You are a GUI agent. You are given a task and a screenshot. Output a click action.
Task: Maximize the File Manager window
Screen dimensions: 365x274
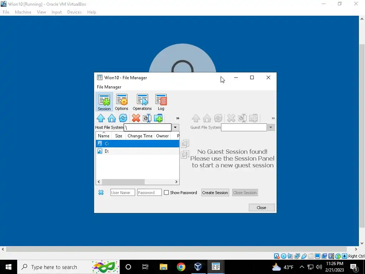(252, 77)
